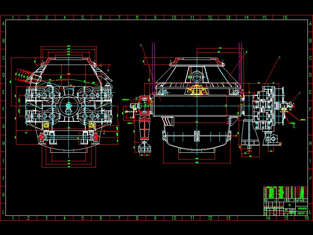Select the green parts list table
This screenshot has width=313, height=235.
pos(283,192)
